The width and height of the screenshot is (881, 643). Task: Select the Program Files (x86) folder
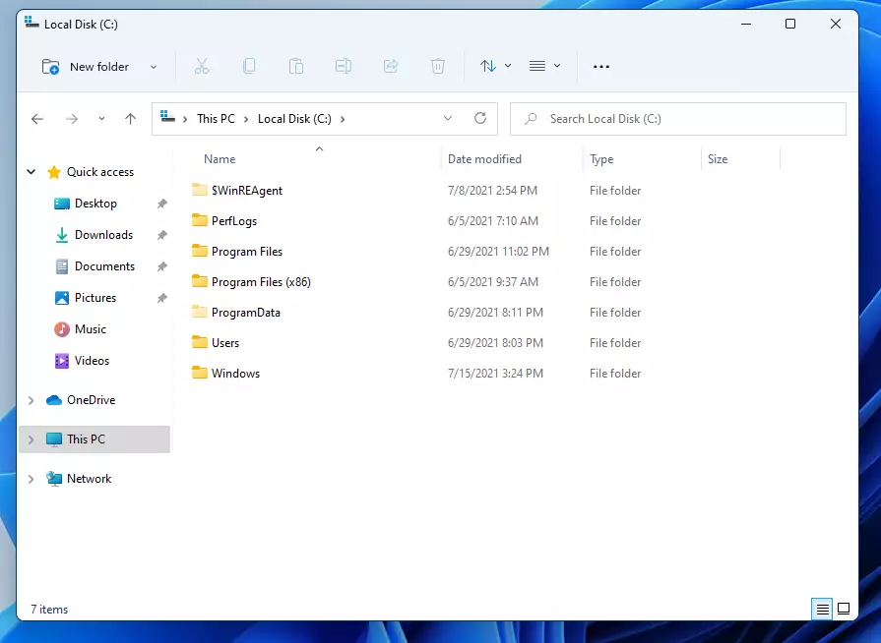pyautogui.click(x=261, y=281)
